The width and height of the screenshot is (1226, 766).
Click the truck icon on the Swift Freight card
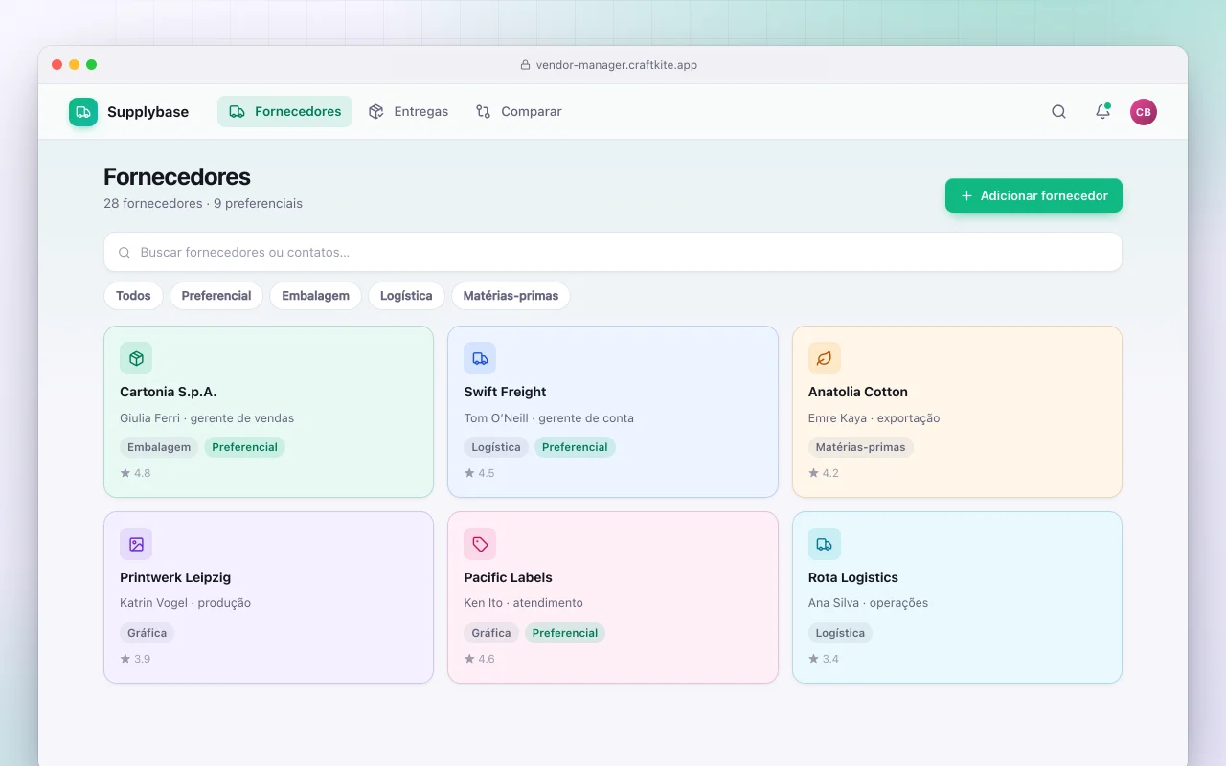click(480, 358)
